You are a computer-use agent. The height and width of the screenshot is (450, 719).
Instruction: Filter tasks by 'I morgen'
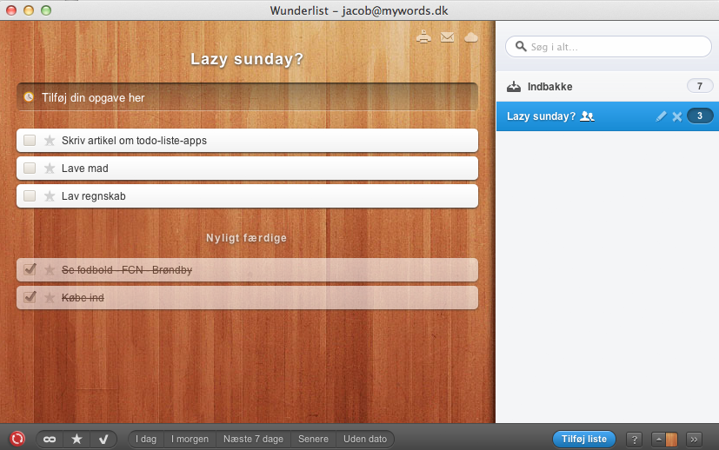(x=190, y=439)
